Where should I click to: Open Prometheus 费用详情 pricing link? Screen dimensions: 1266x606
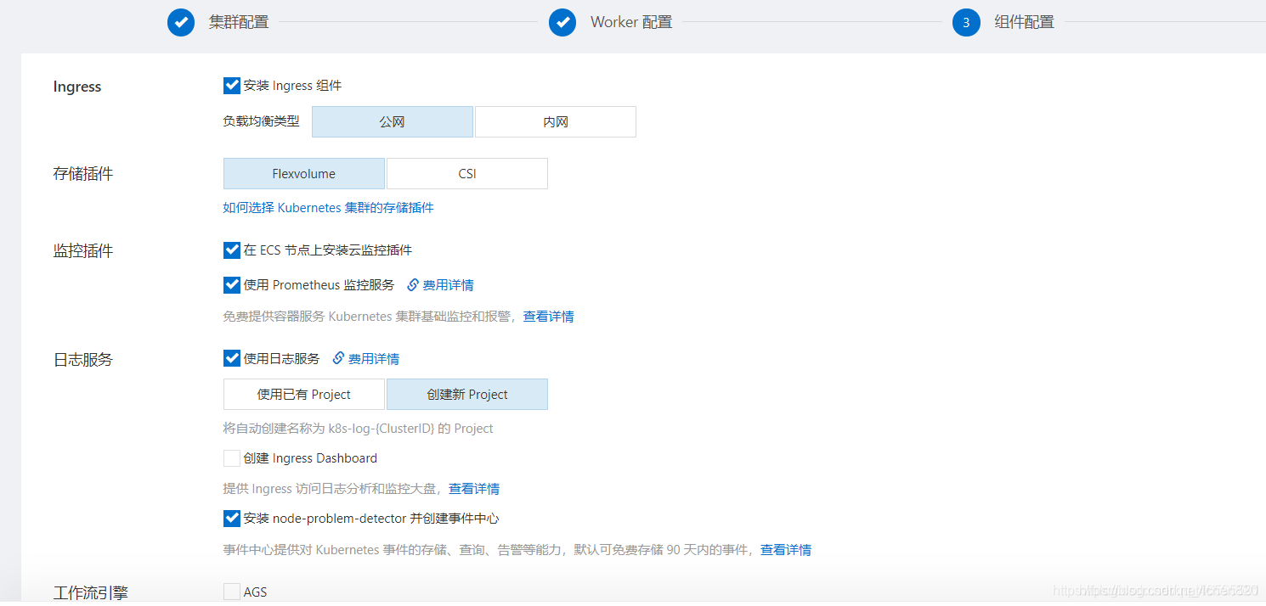point(449,284)
